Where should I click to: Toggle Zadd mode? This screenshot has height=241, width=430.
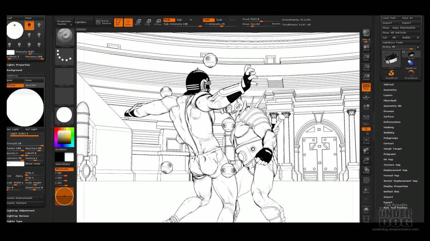208,20
